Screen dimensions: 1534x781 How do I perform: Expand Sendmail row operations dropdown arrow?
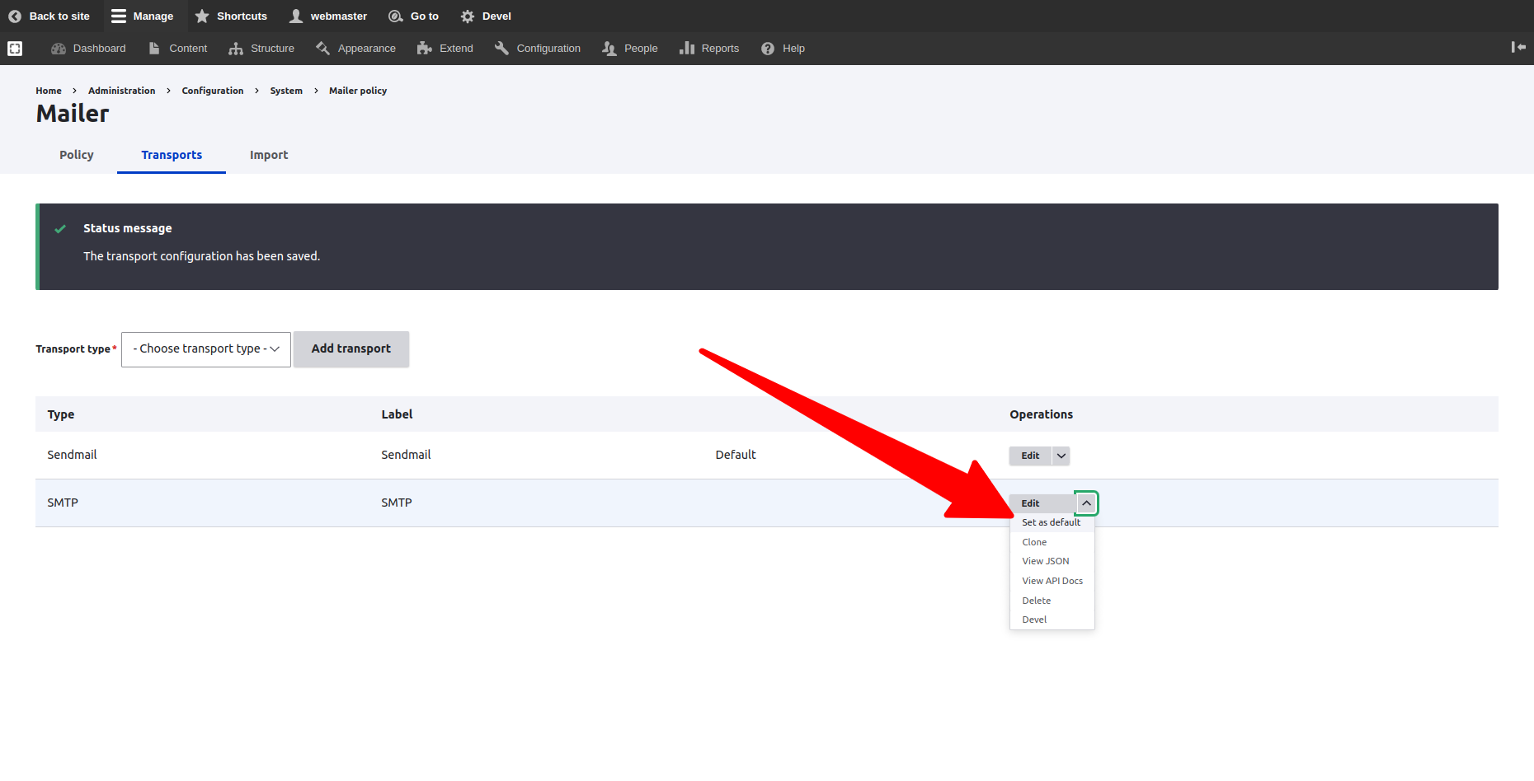[1061, 456]
